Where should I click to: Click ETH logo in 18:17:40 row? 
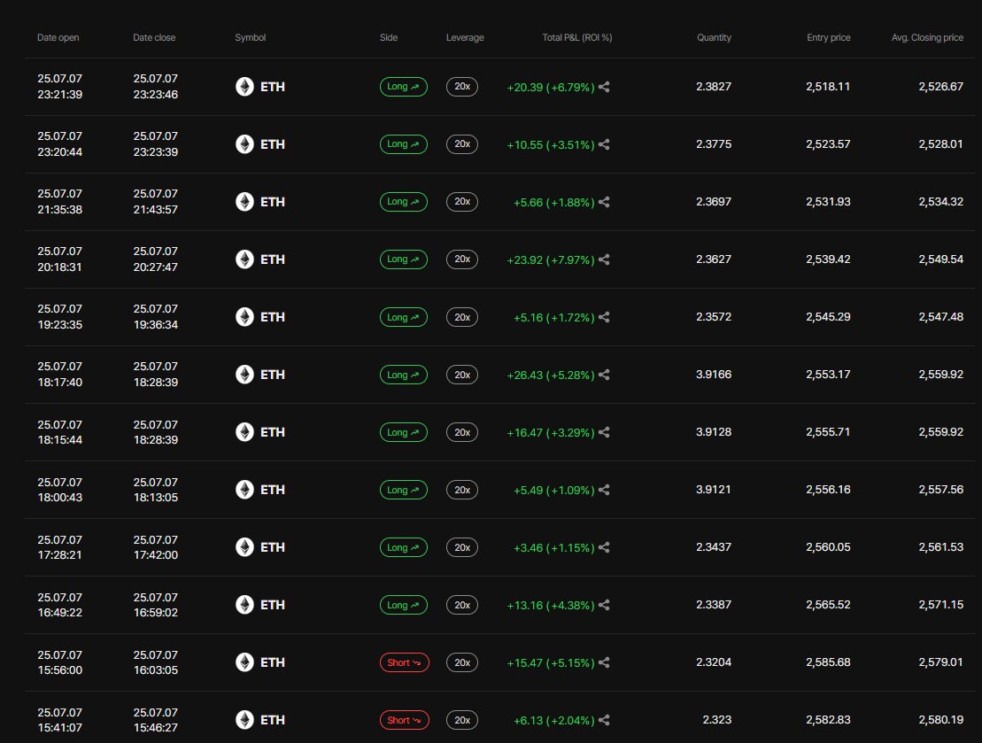244,375
